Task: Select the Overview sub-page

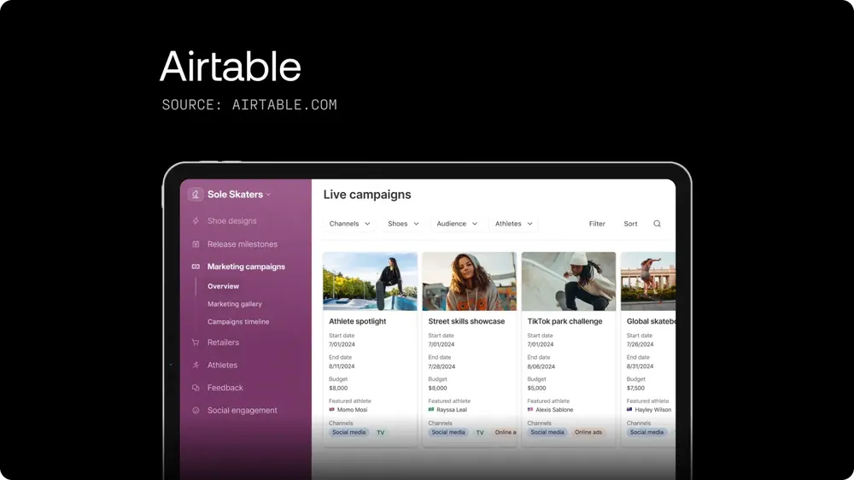Action: tap(223, 286)
